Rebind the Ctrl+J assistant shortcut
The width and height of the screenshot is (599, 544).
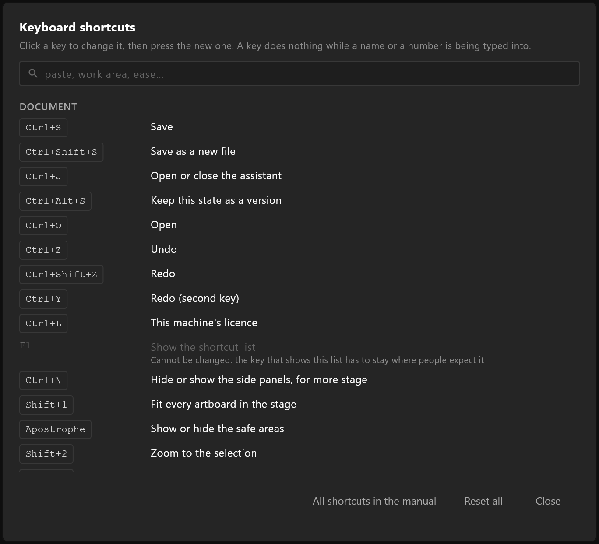[43, 177]
